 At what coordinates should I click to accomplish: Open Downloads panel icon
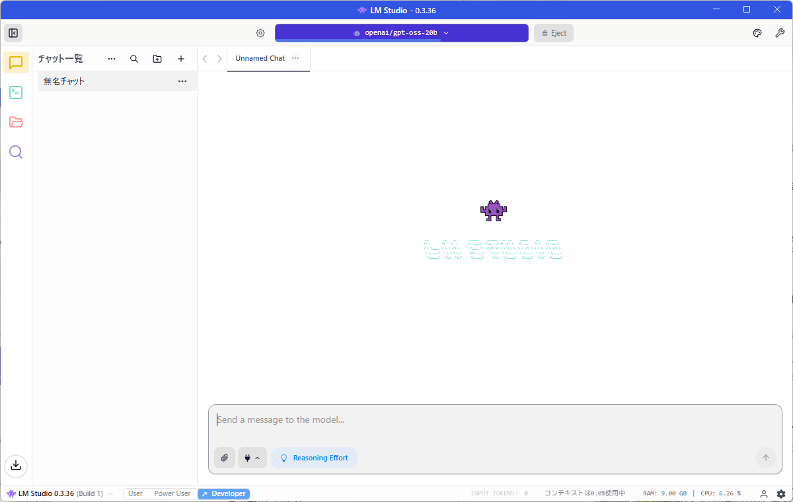tap(16, 465)
